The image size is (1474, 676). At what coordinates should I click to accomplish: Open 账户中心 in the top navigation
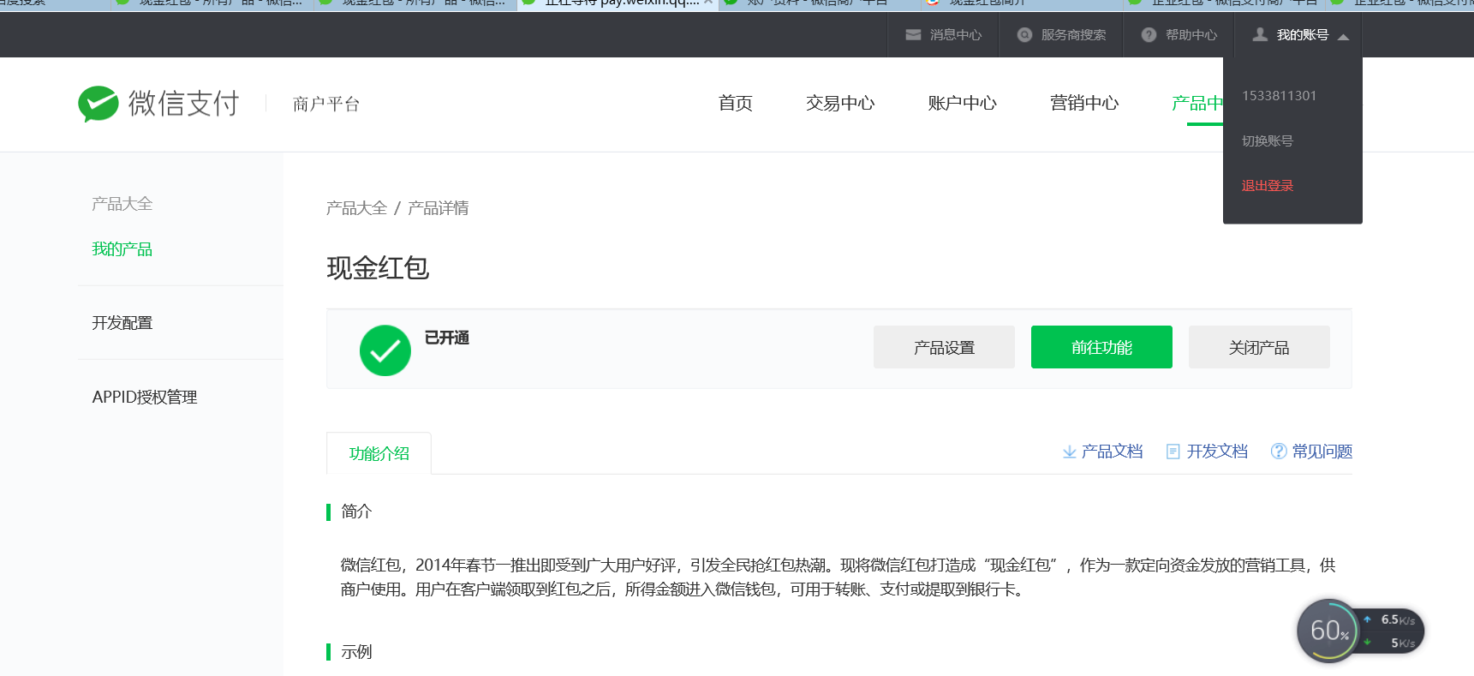[962, 104]
